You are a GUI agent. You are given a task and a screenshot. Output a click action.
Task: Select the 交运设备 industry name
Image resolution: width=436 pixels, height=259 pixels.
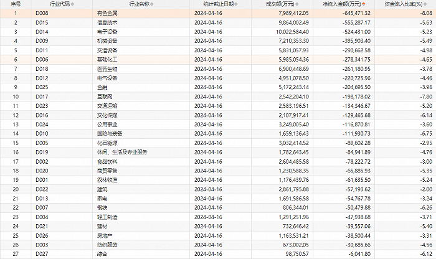click(x=107, y=50)
